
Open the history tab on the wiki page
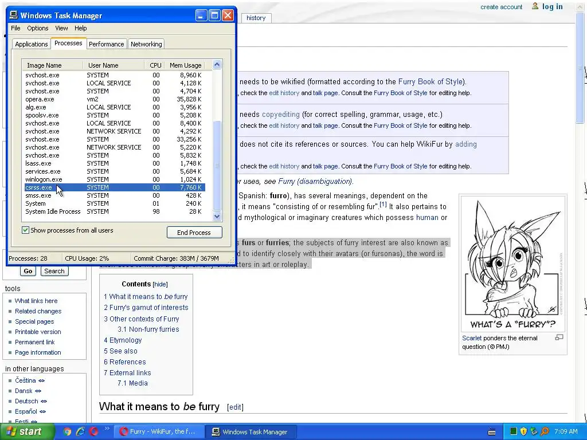256,18
